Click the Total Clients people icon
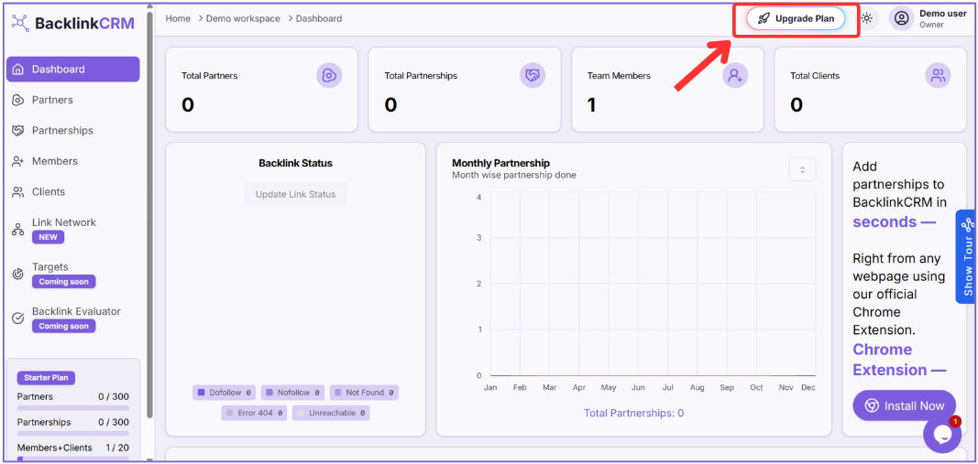Viewport: 978px width, 464px height. pyautogui.click(x=938, y=76)
